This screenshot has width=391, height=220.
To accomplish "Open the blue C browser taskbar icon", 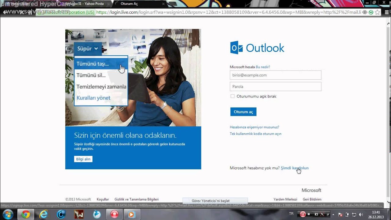I will (x=61, y=215).
